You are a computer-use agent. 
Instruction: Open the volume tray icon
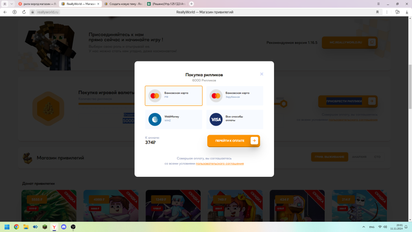point(385,227)
